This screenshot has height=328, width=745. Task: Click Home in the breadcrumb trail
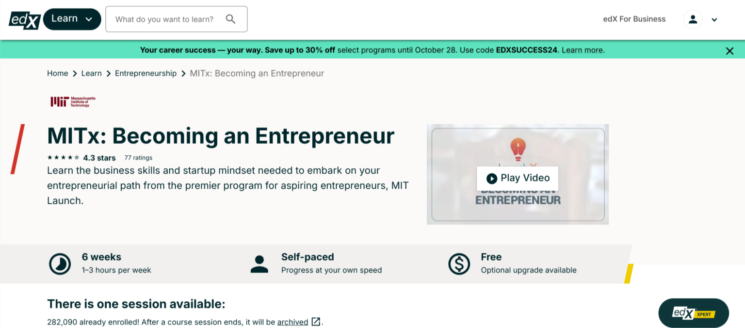[57, 73]
